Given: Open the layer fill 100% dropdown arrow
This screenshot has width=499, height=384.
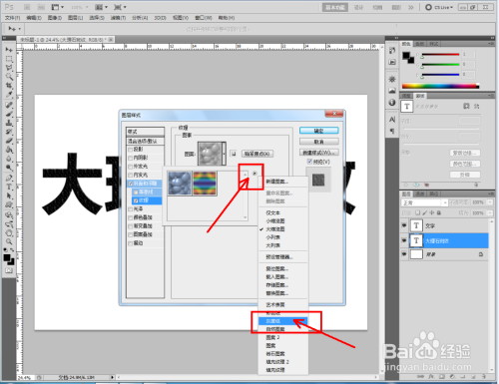Looking at the screenshot, I should pyautogui.click(x=490, y=212).
